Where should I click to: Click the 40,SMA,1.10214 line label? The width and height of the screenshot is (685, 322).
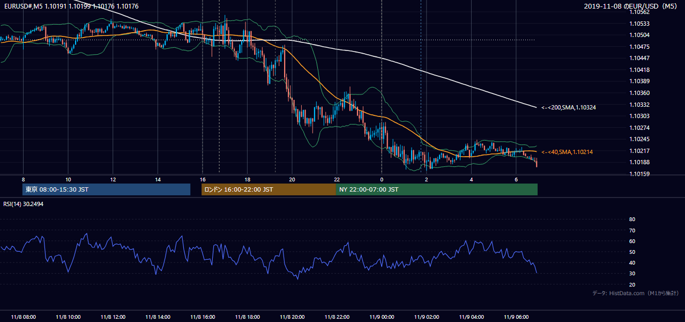(567, 152)
